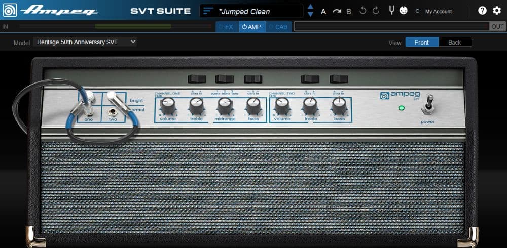Select preset slot A

point(323,12)
